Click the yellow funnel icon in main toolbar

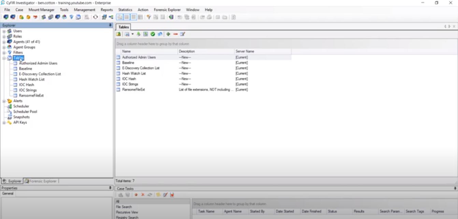149,17
